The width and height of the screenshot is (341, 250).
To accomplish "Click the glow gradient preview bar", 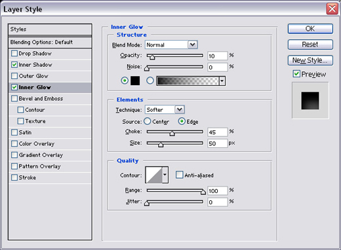I will pos(188,80).
